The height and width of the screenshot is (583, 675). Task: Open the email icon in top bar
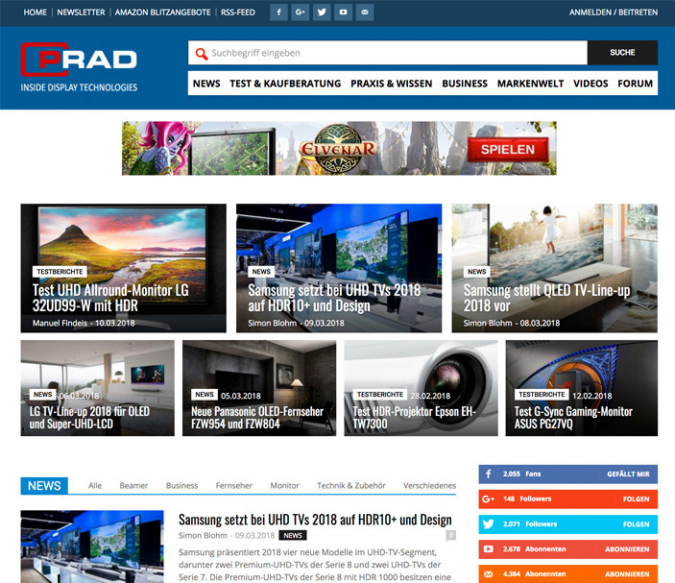coord(365,12)
